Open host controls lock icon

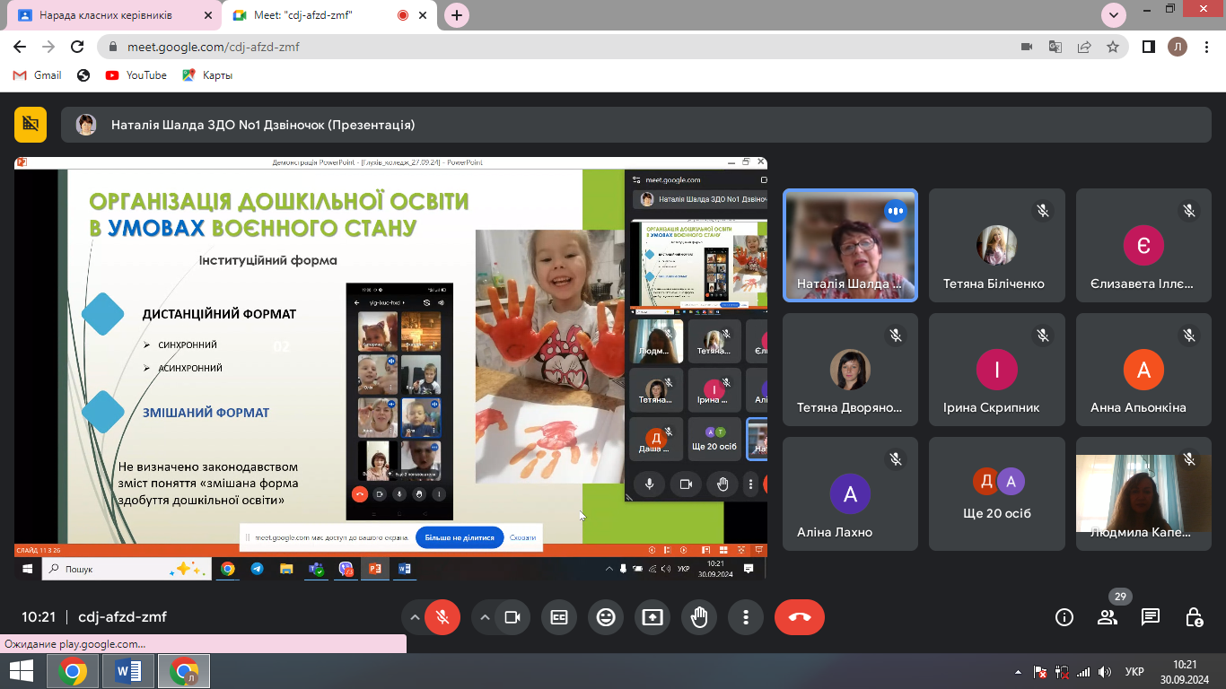pyautogui.click(x=1194, y=617)
